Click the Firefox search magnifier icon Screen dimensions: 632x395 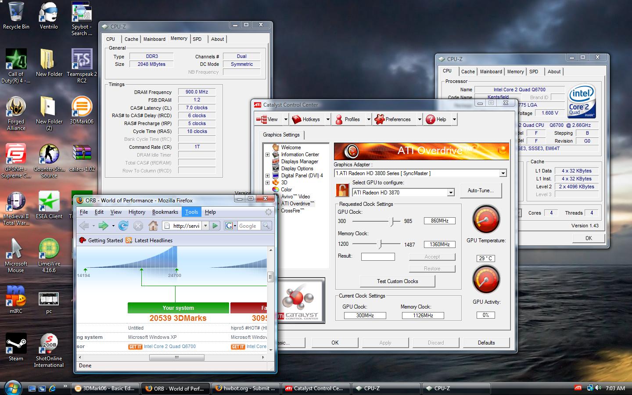click(266, 226)
